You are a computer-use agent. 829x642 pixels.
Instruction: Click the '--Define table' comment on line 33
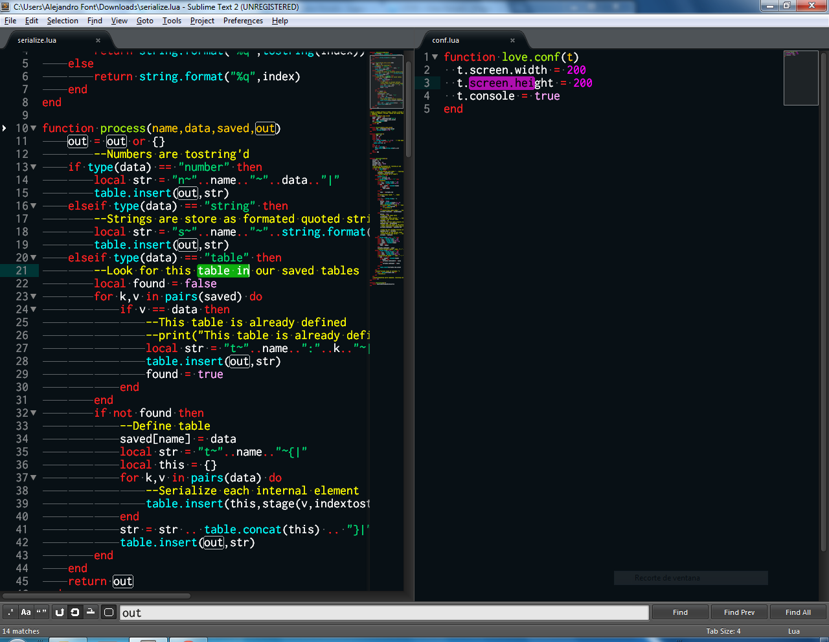[165, 426]
